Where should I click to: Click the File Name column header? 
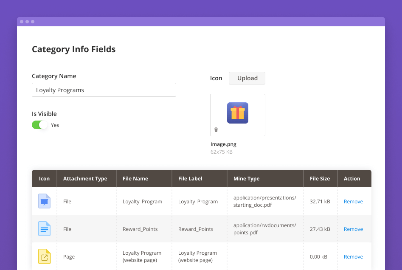[x=136, y=178]
